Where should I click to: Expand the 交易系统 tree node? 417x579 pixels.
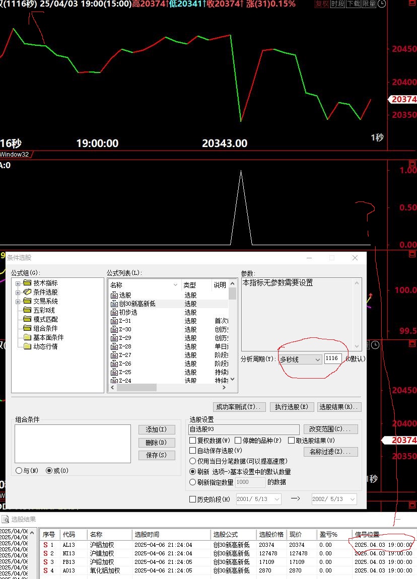(18, 301)
